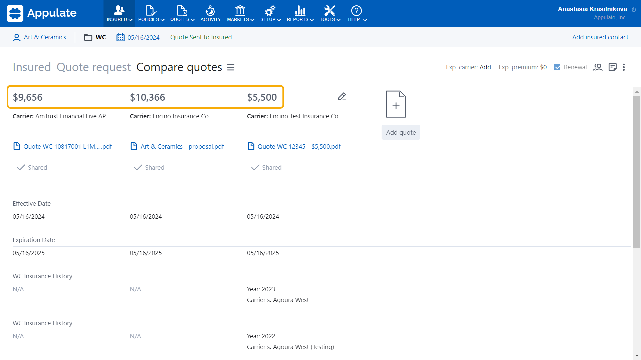Open the notes icon in header

coord(612,67)
